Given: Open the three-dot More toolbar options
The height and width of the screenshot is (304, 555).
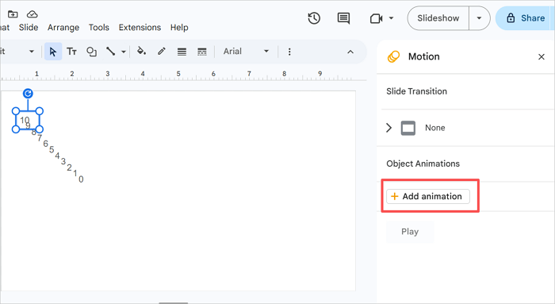Looking at the screenshot, I should pyautogui.click(x=289, y=52).
